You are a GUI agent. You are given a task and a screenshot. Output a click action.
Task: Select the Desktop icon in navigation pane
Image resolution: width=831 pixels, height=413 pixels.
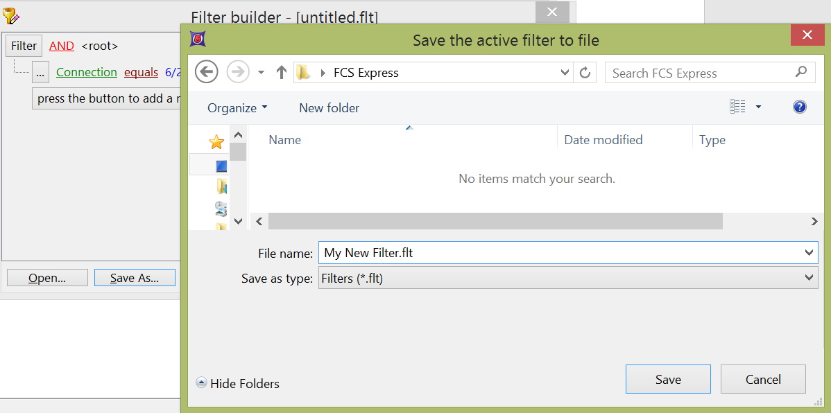click(221, 166)
